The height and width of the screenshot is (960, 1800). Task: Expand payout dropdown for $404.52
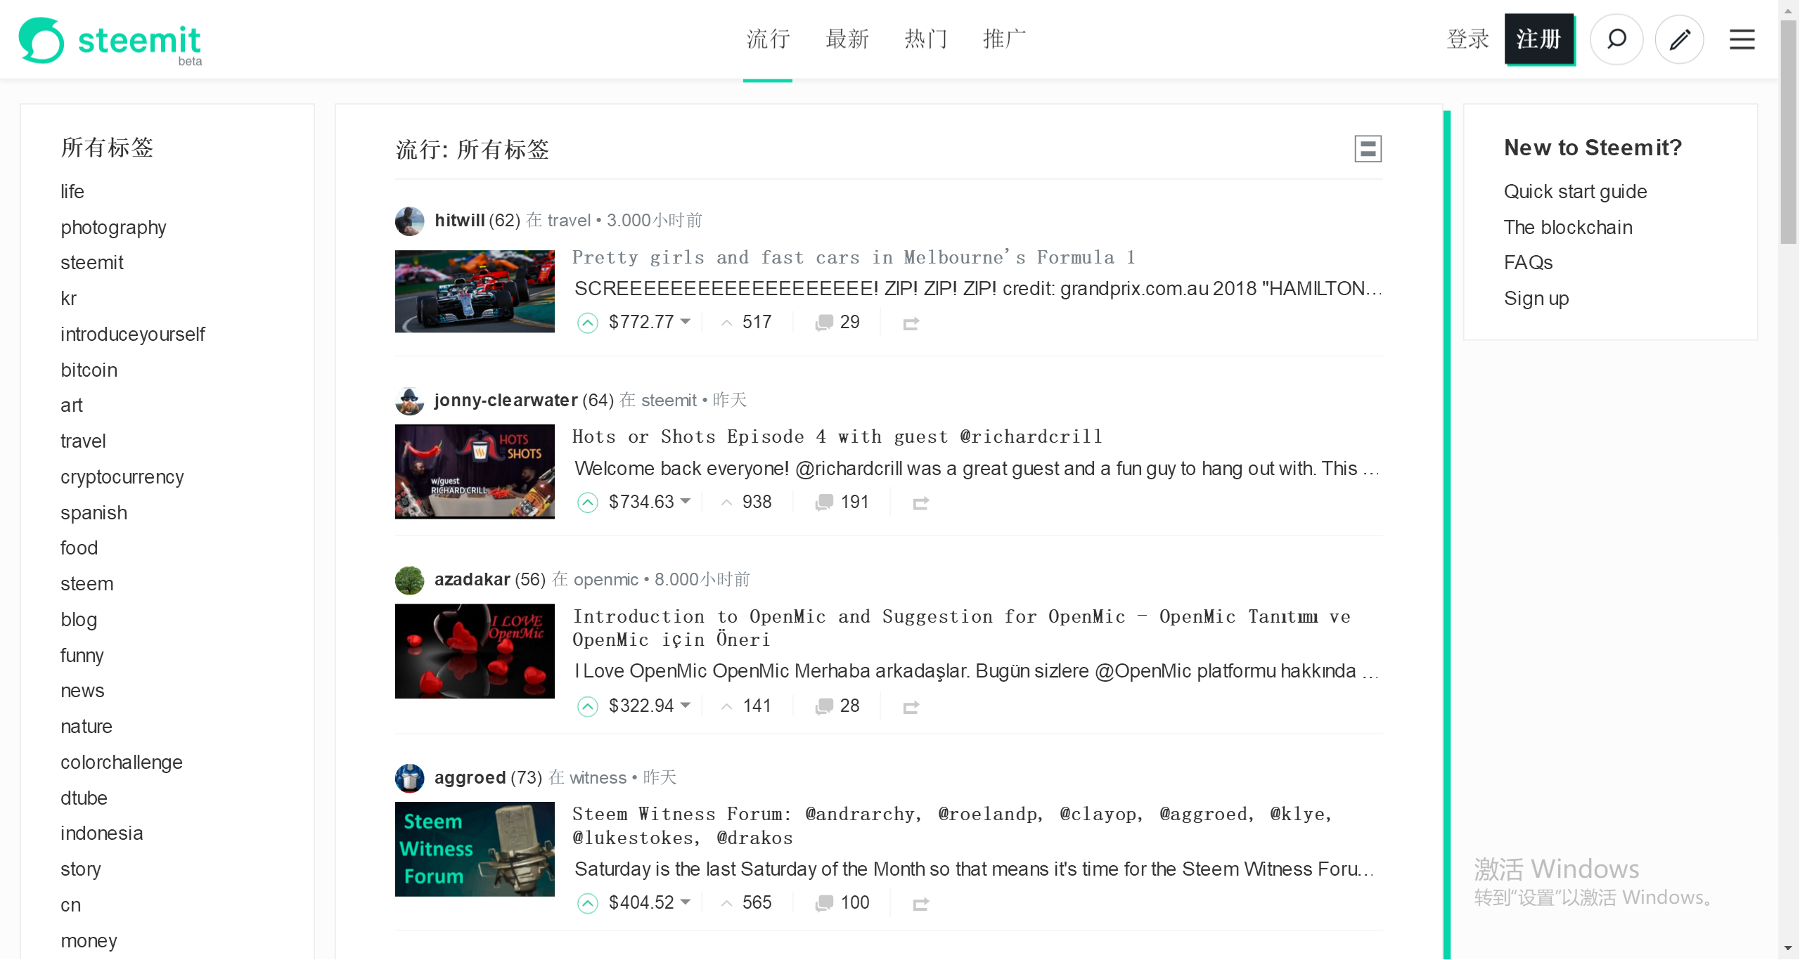click(x=686, y=902)
